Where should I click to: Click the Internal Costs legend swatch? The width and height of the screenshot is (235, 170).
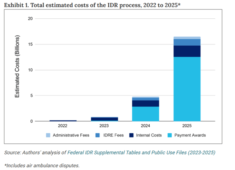point(131,135)
